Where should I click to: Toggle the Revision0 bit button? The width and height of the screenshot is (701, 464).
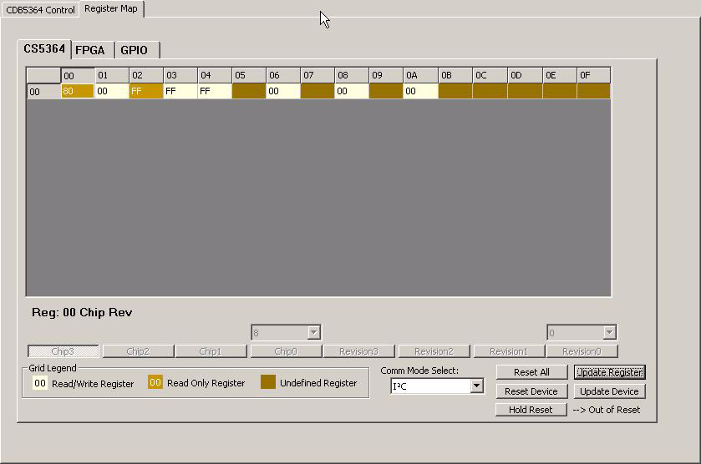[582, 351]
